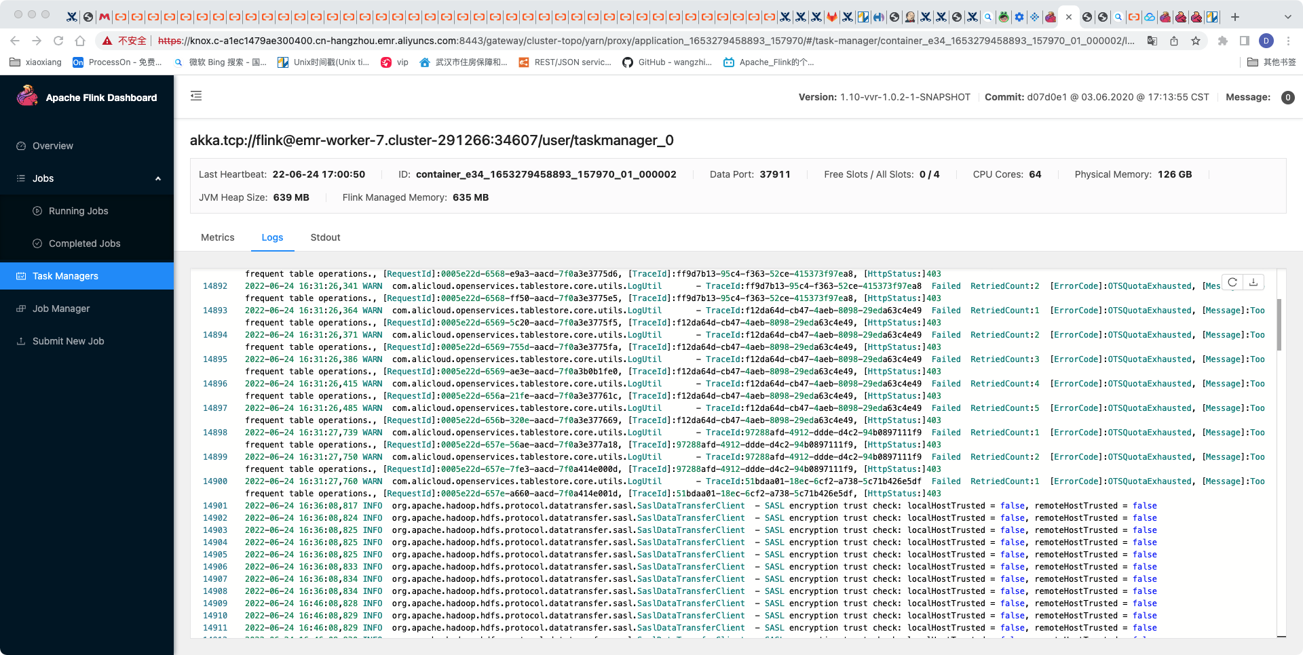Click the Version 1.10-vvr-1.0.2-1-SNAPSHOT text
Image resolution: width=1303 pixels, height=655 pixels.
coord(884,97)
